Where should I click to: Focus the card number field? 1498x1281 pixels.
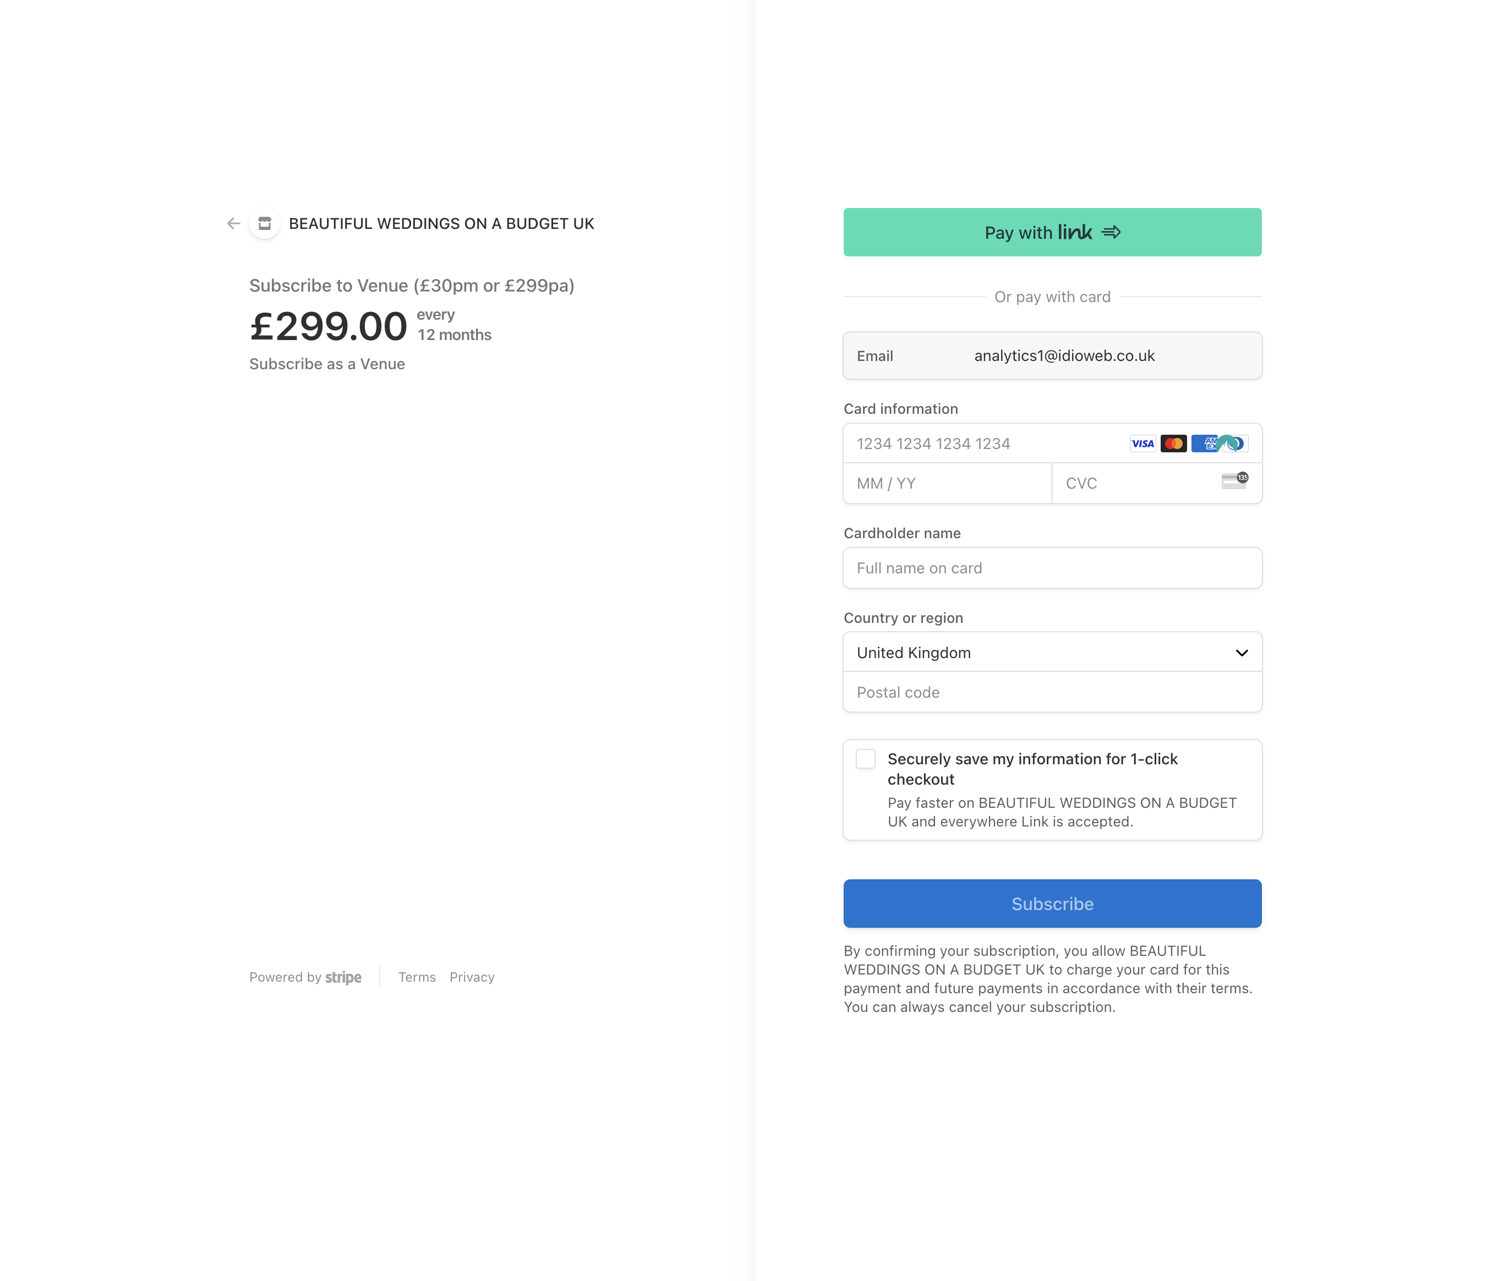(983, 444)
